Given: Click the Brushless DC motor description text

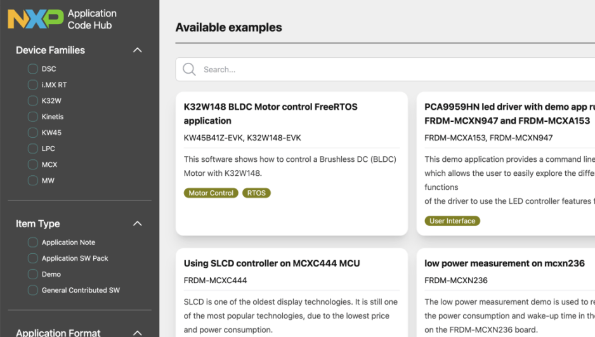Looking at the screenshot, I should (290, 166).
